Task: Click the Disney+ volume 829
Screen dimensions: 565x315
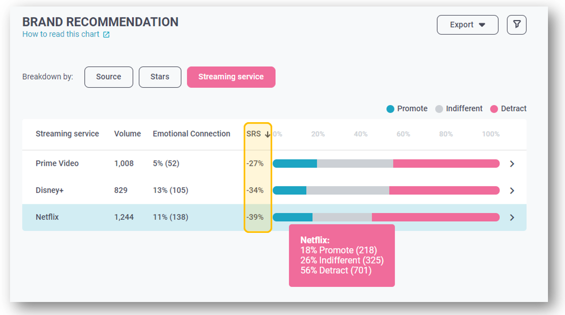Action: 121,190
